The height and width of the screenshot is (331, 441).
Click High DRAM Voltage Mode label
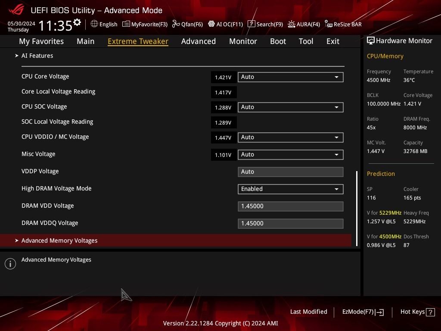coord(56,189)
